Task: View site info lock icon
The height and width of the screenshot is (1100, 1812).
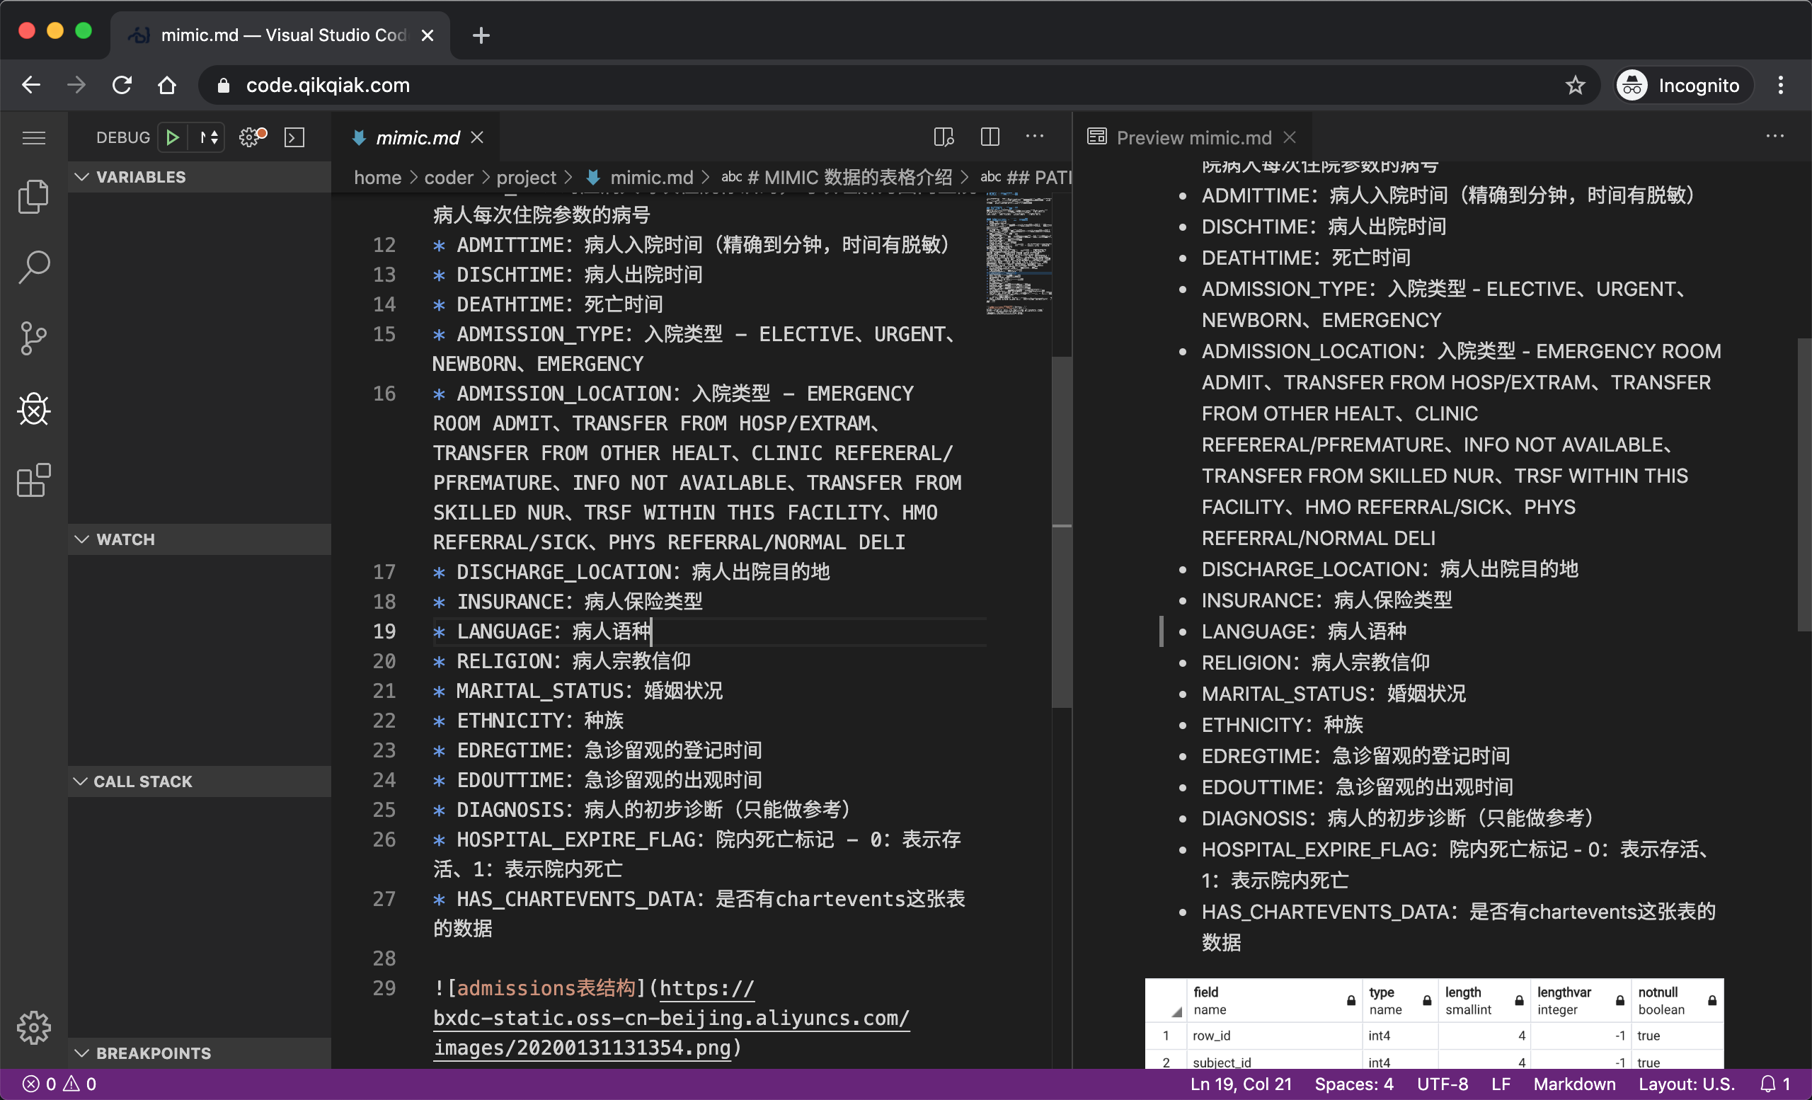Action: 224,85
